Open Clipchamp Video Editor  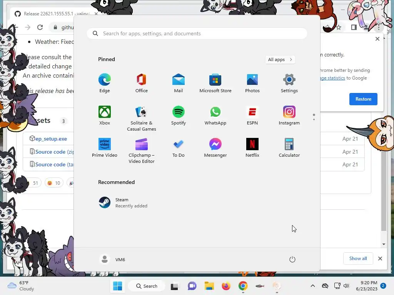(142, 151)
